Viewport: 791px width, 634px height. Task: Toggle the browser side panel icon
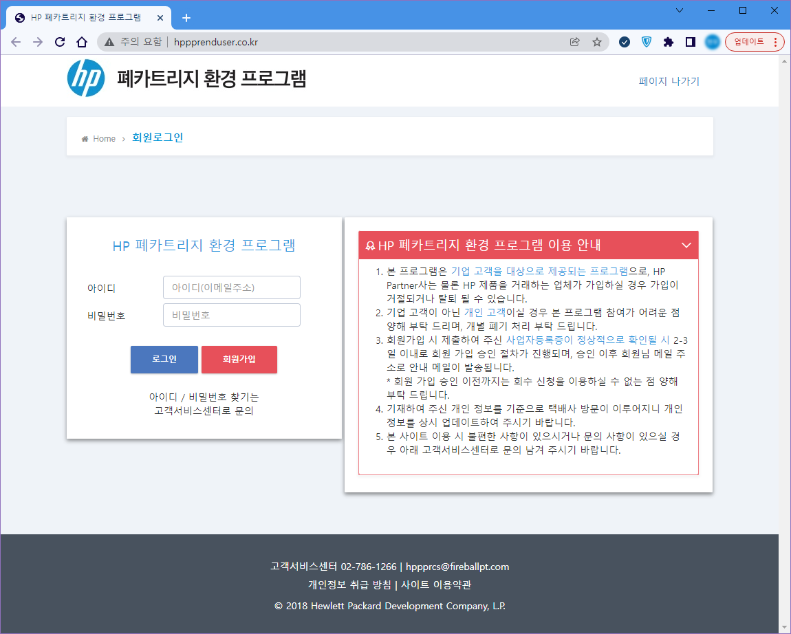(x=691, y=42)
